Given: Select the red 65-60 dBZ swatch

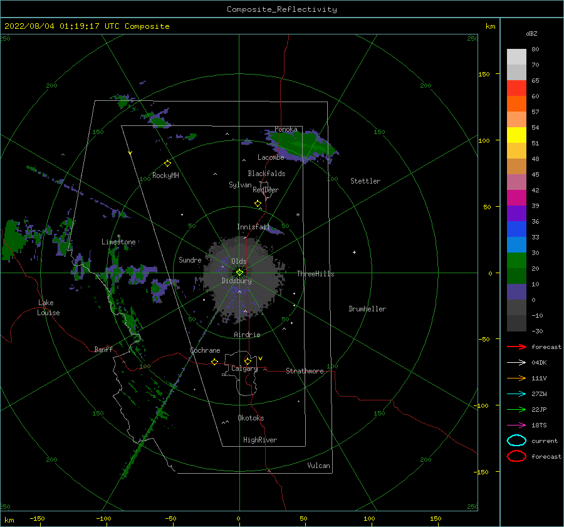Looking at the screenshot, I should click(516, 88).
